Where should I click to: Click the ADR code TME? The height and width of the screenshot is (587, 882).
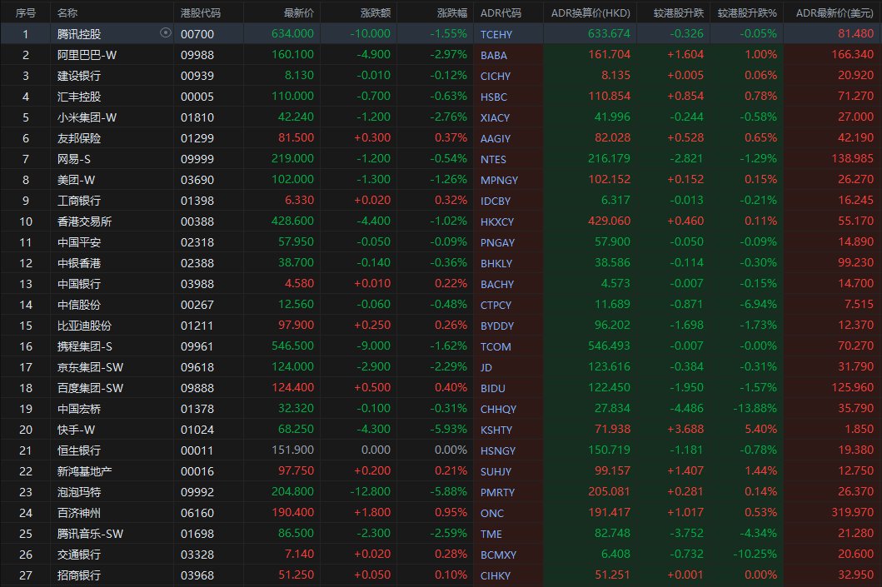pos(491,534)
